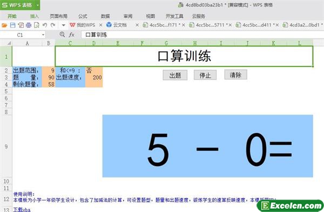Image resolution: width=324 pixels, height=212 pixels.
Task: Close the 我的WPS tab
Action: pyautogui.click(x=100, y=25)
